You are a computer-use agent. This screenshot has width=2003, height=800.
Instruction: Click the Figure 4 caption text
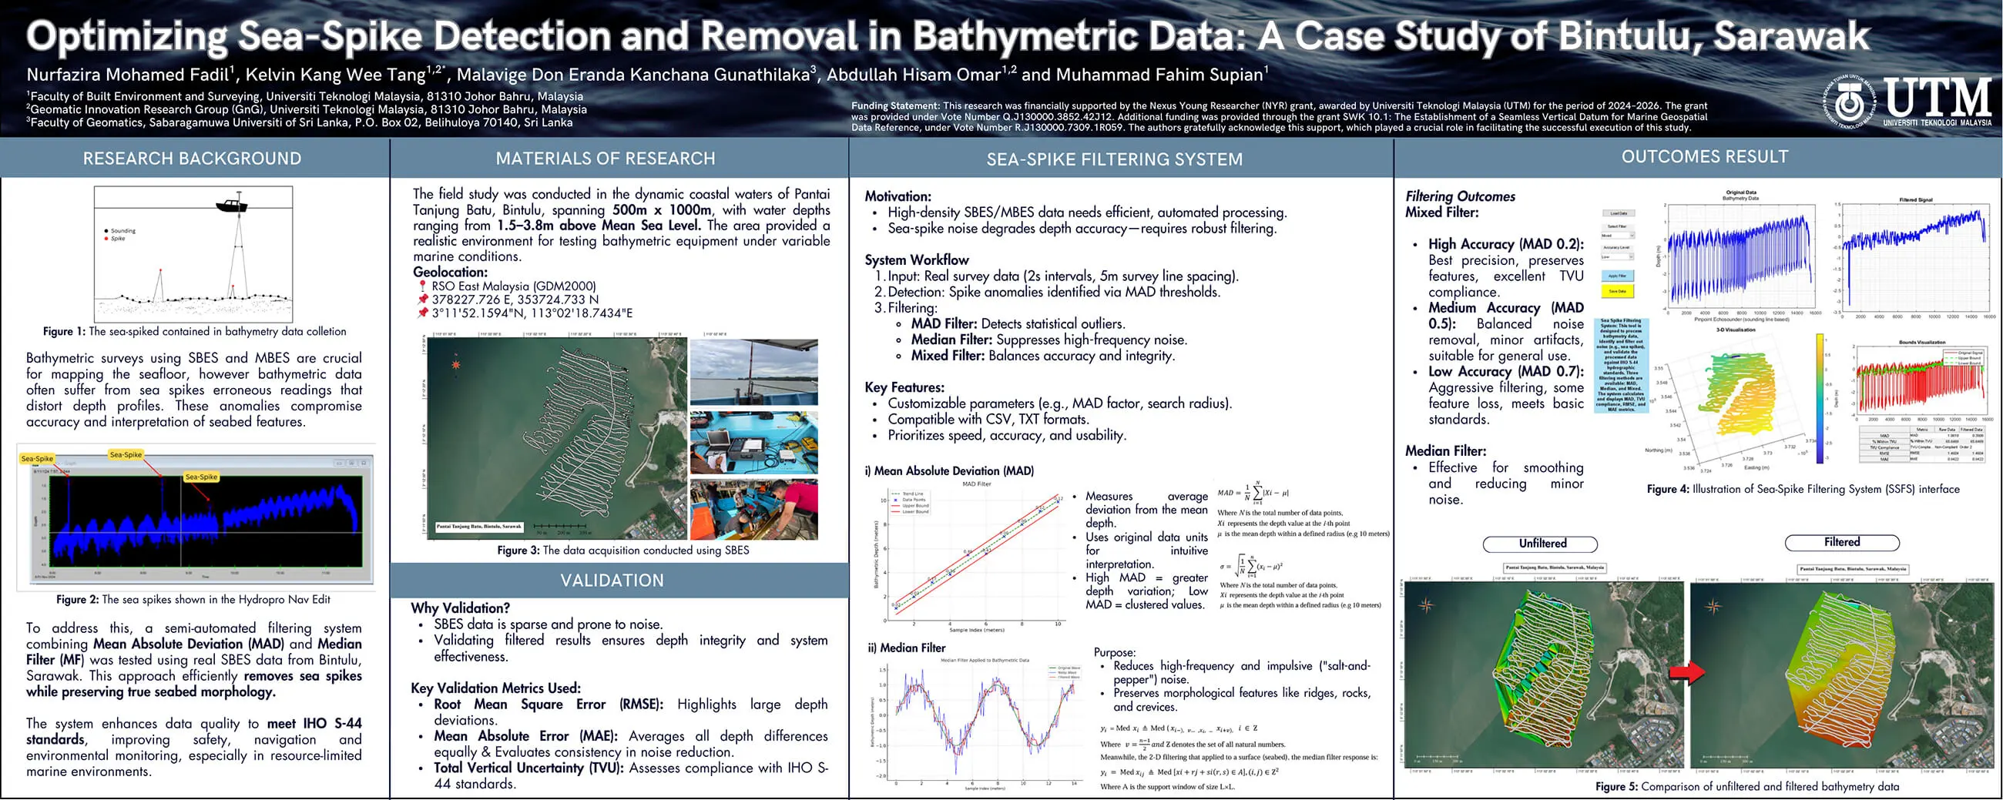click(1803, 489)
